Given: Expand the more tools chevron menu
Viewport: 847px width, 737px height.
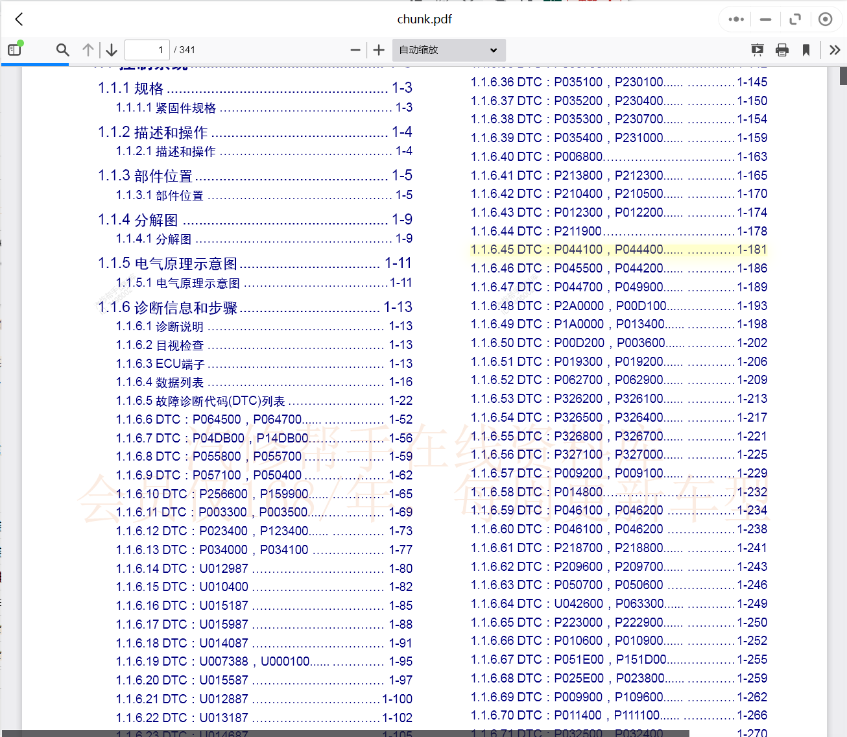Looking at the screenshot, I should 835,50.
